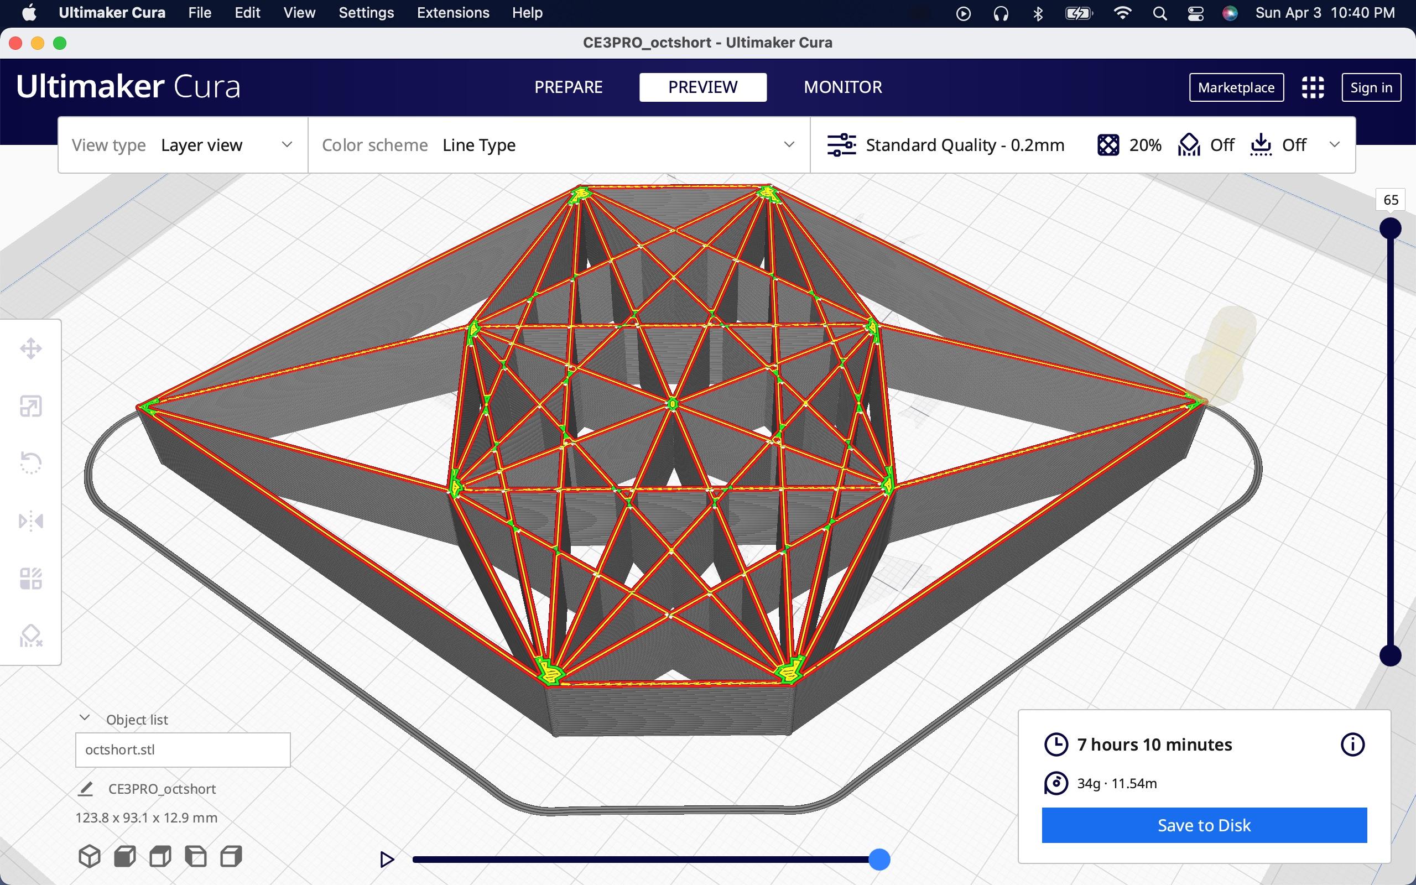The width and height of the screenshot is (1416, 885).
Task: Select the PREVIEW stage tab
Action: [702, 87]
